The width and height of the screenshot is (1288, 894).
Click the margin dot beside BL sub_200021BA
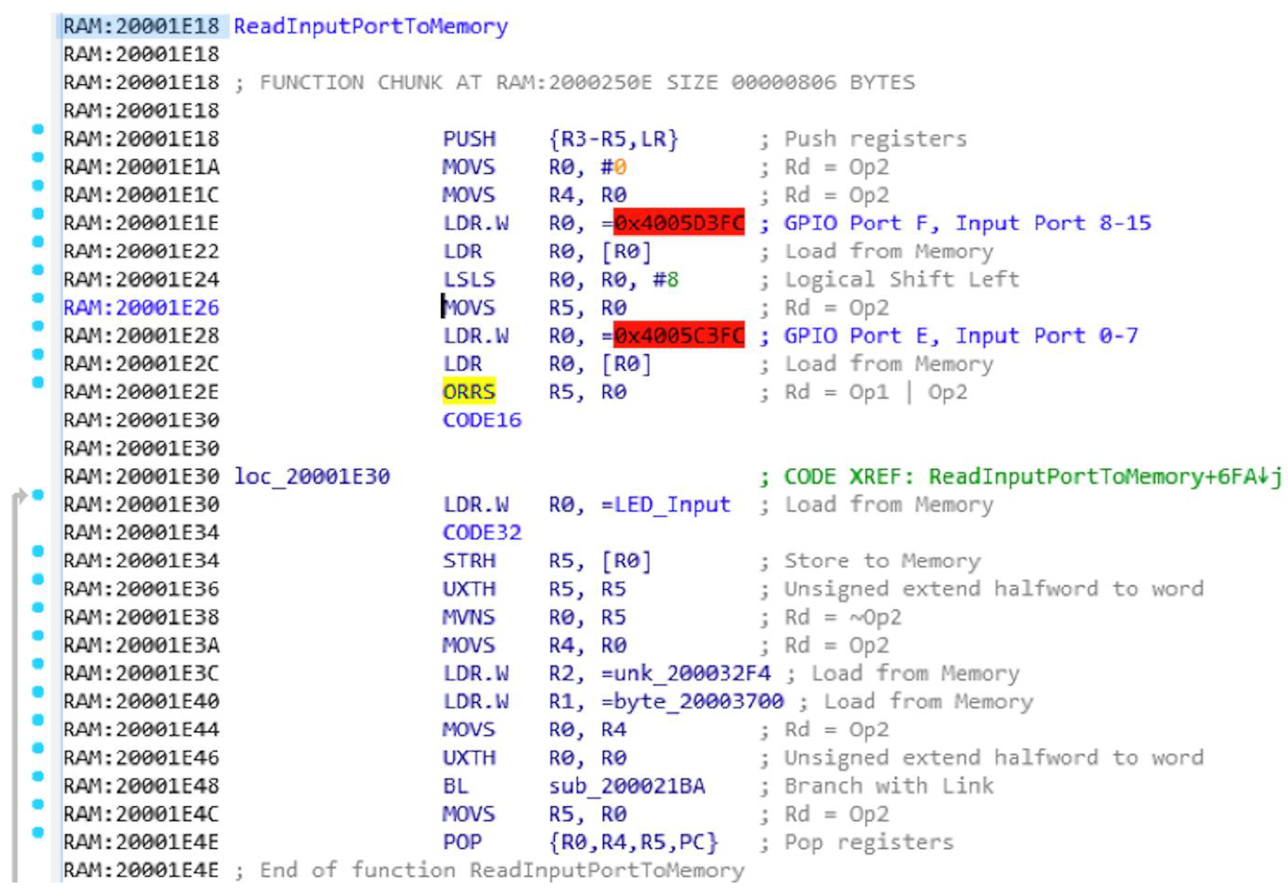38,776
